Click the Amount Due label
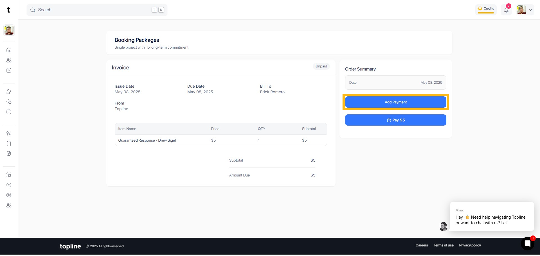The width and height of the screenshot is (540, 256). tap(239, 175)
